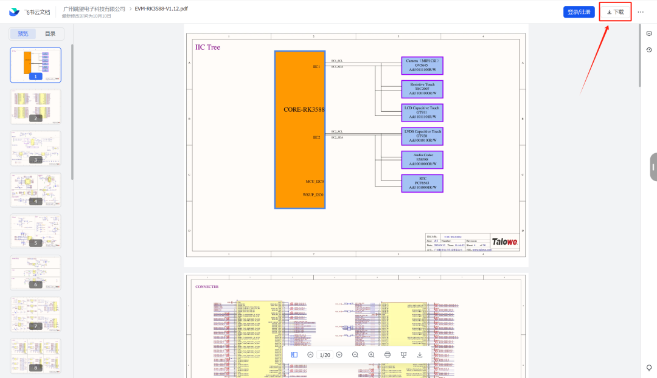Open page 3 thumbnail in sidebar
The width and height of the screenshot is (657, 378).
(36, 148)
